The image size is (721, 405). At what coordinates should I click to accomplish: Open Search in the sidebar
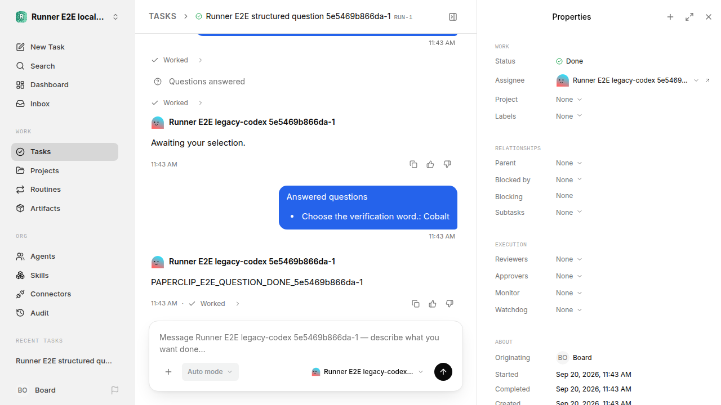point(65,66)
